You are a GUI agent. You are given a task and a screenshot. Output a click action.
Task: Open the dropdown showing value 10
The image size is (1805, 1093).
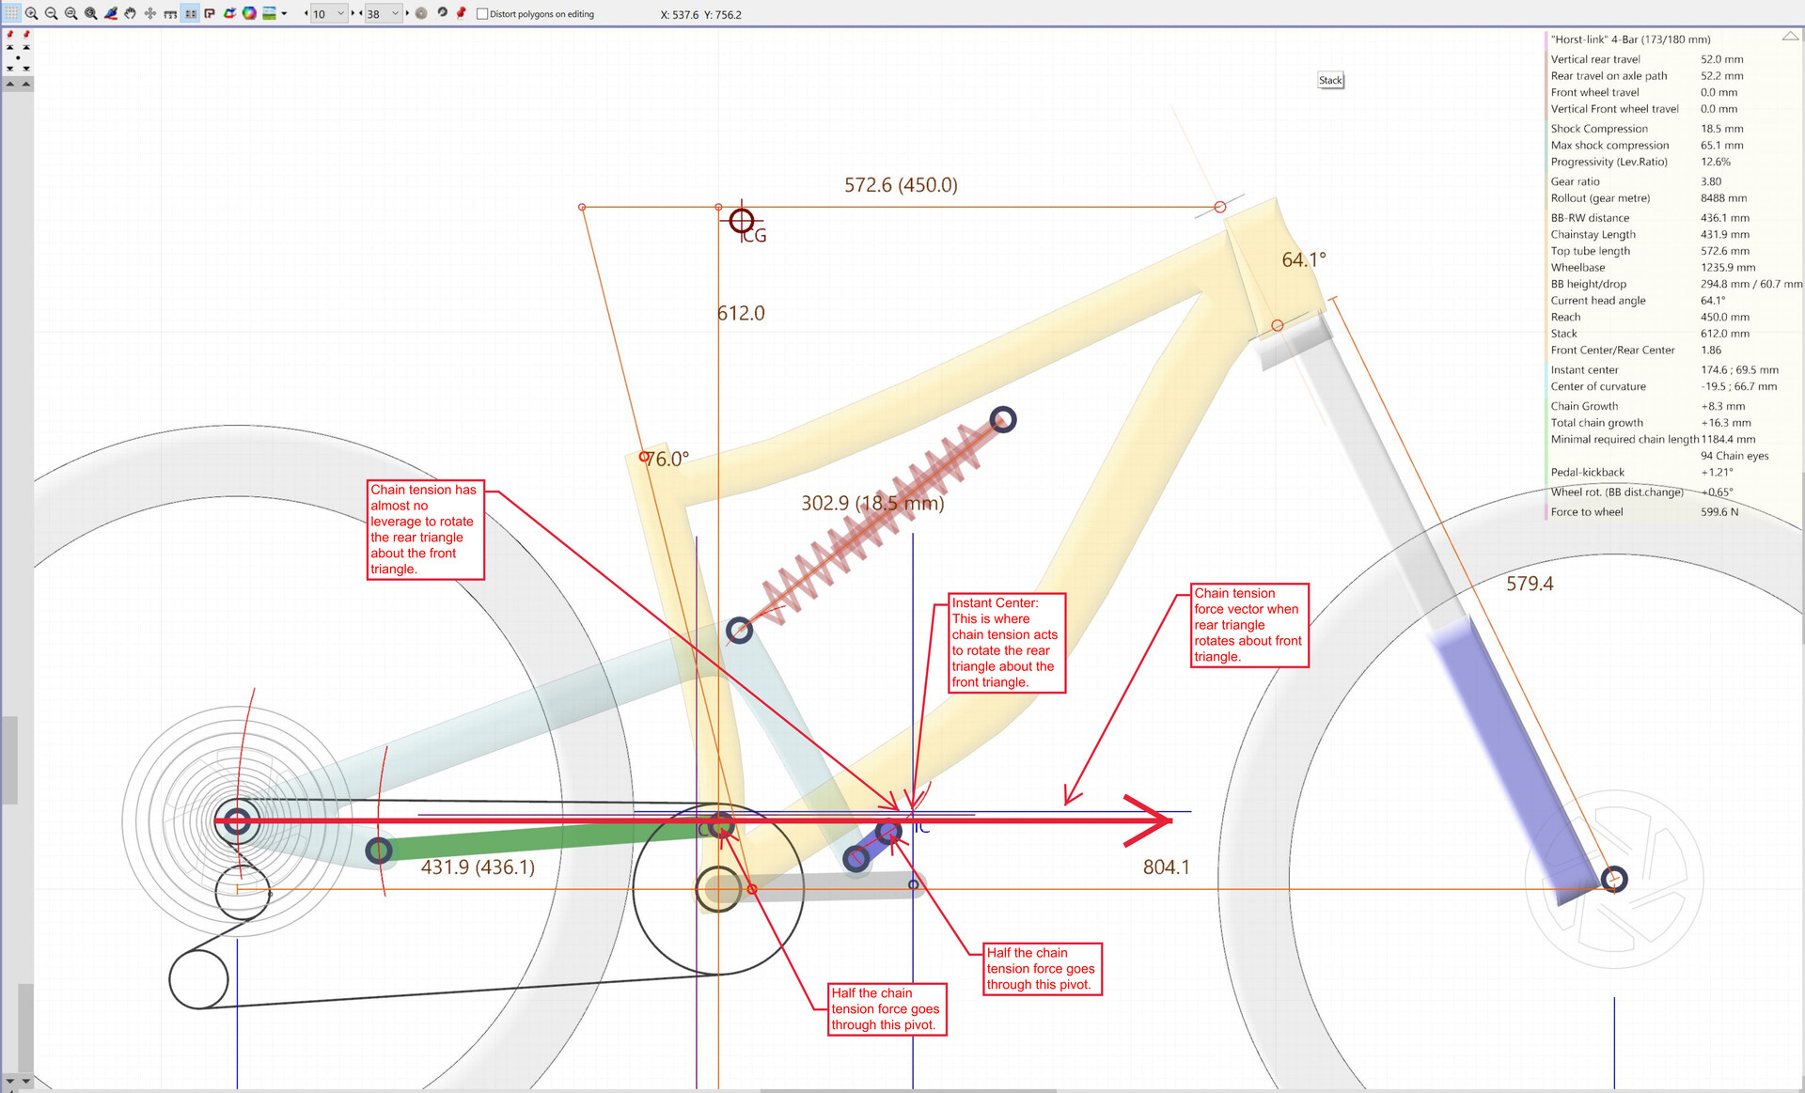click(x=340, y=13)
